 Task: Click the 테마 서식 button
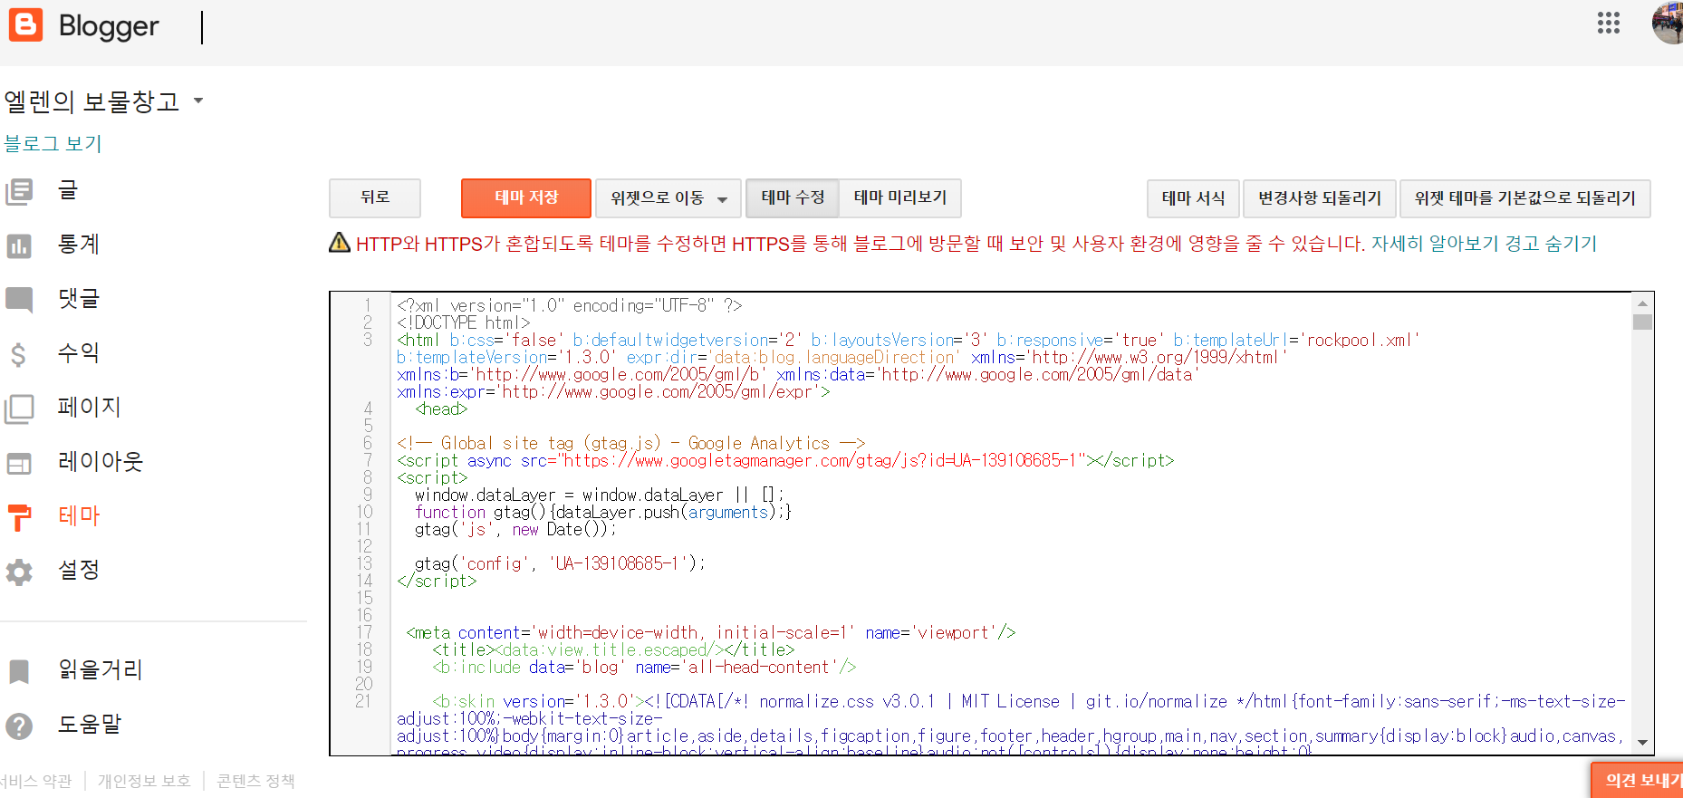pyautogui.click(x=1193, y=198)
